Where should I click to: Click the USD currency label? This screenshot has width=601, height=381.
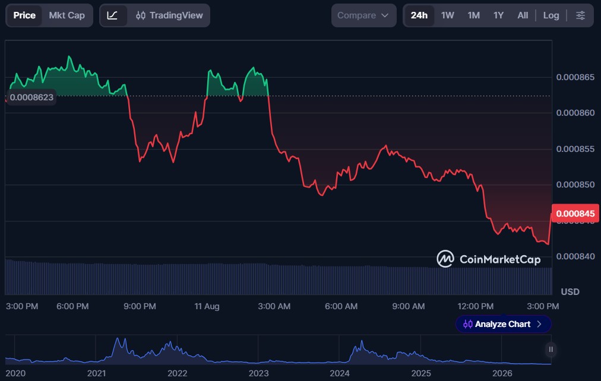click(570, 292)
